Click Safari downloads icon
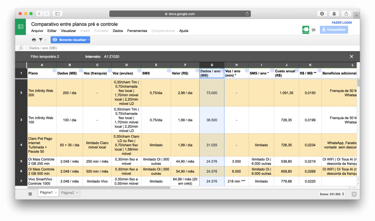 tap(322, 14)
